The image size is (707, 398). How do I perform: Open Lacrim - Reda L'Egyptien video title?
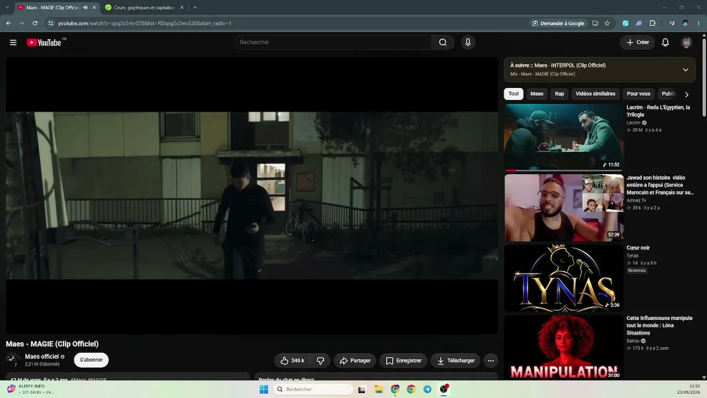(x=658, y=111)
